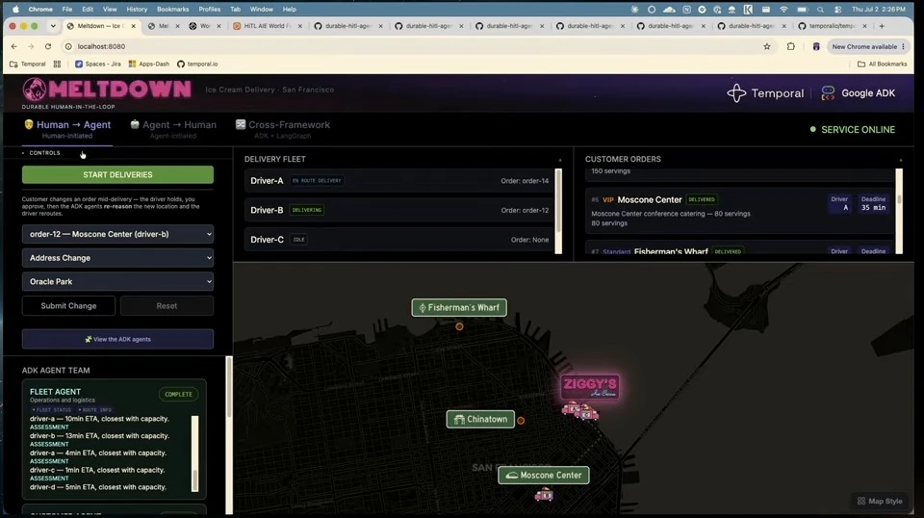Viewport: 924px width, 518px height.
Task: Collapse the Delivery Fleet panel
Action: (560, 160)
